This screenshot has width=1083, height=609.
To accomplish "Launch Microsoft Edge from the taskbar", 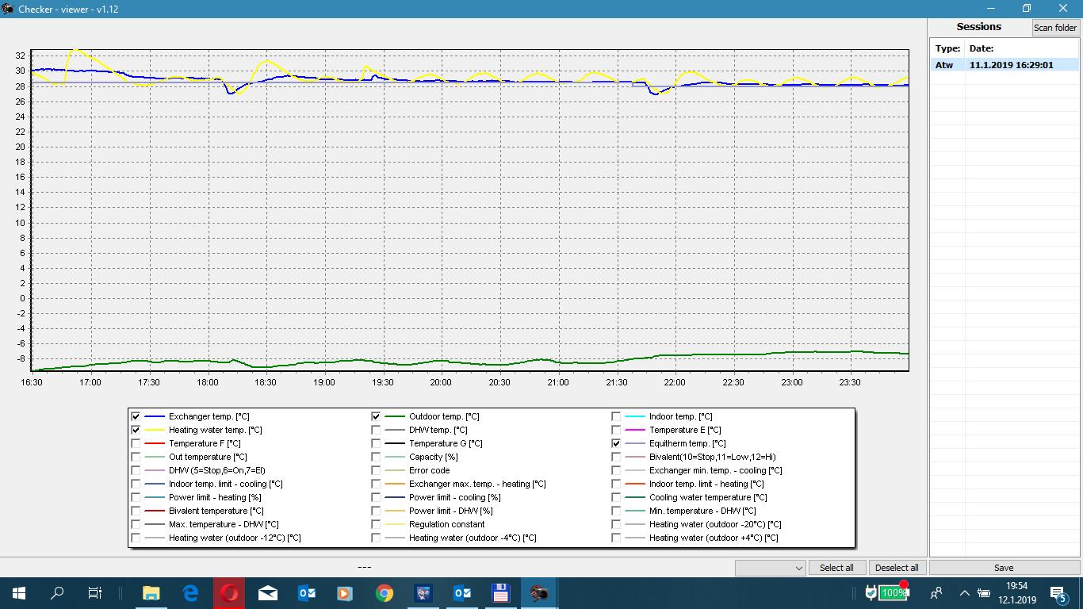I will pos(190,593).
